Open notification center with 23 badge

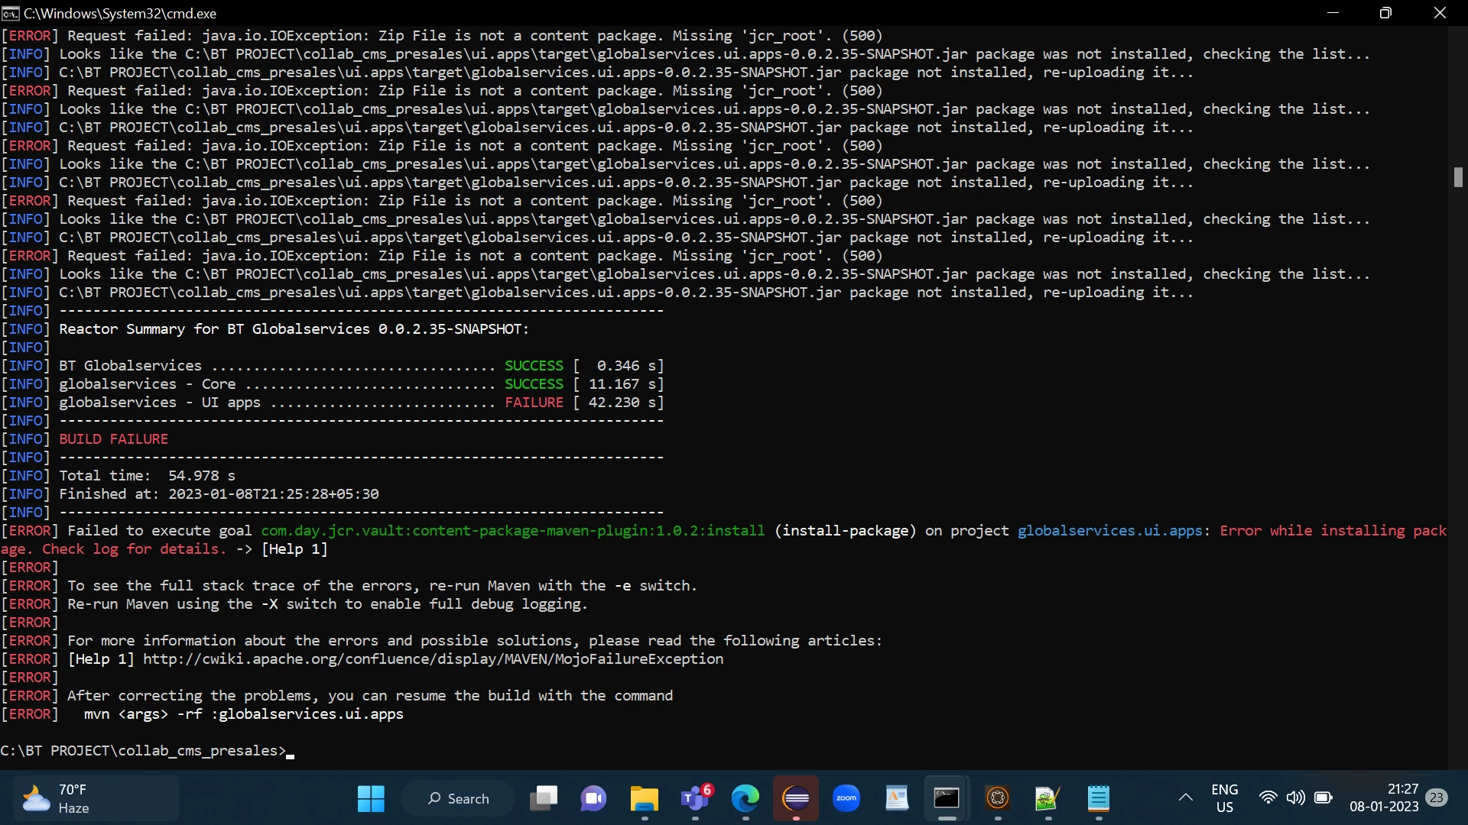tap(1437, 798)
